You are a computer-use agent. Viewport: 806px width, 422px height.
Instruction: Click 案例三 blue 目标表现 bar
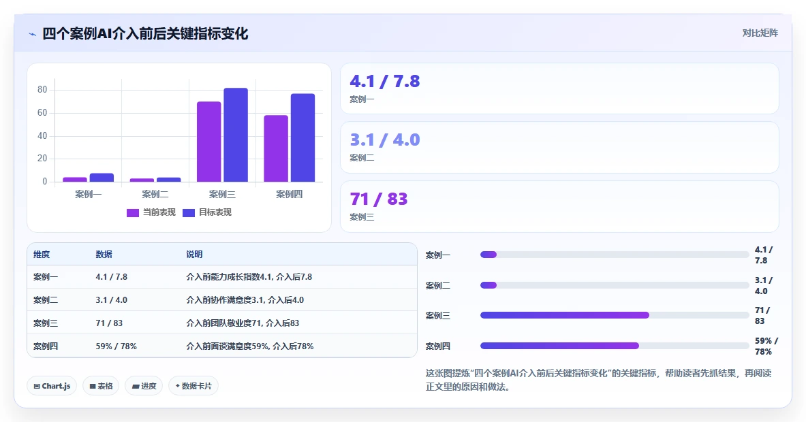pos(236,135)
